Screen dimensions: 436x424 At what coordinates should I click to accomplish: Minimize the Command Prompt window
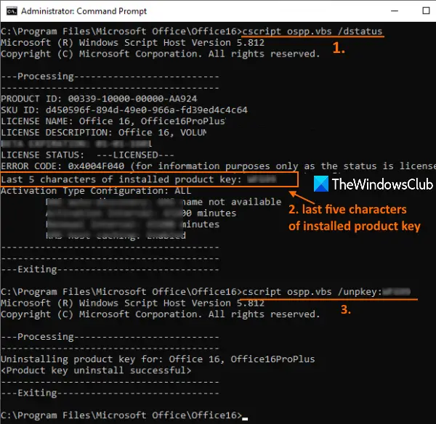click(395, 11)
